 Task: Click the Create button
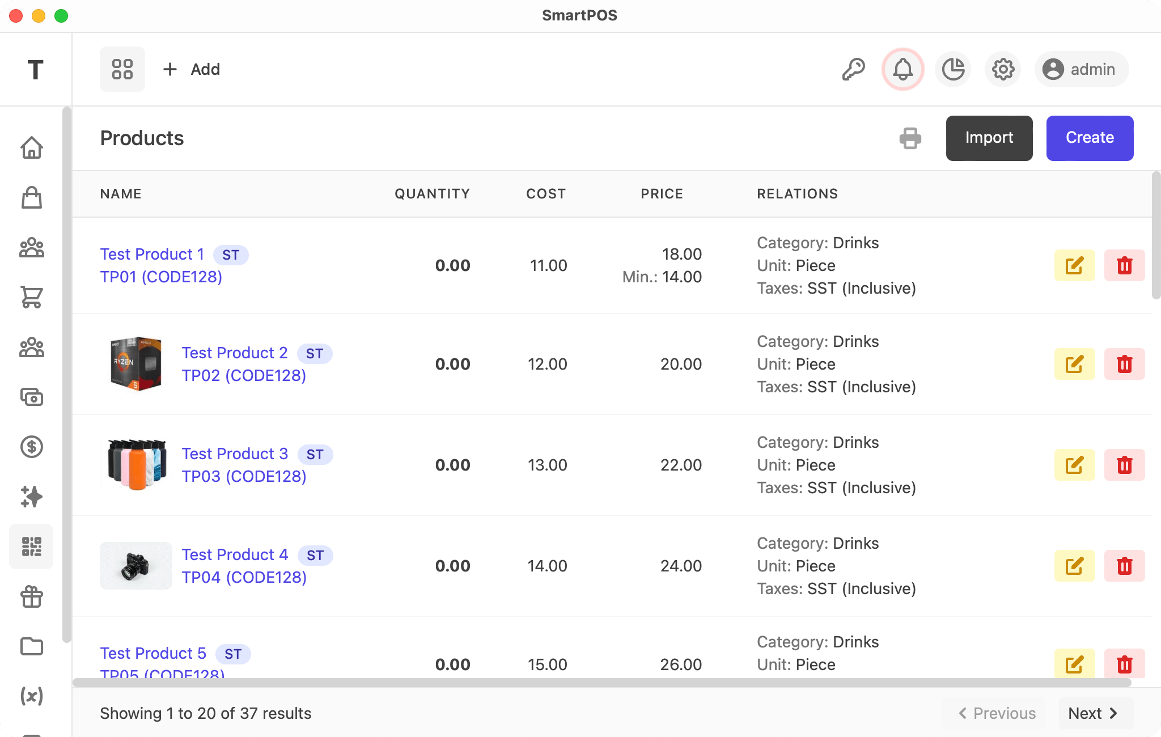1090,138
